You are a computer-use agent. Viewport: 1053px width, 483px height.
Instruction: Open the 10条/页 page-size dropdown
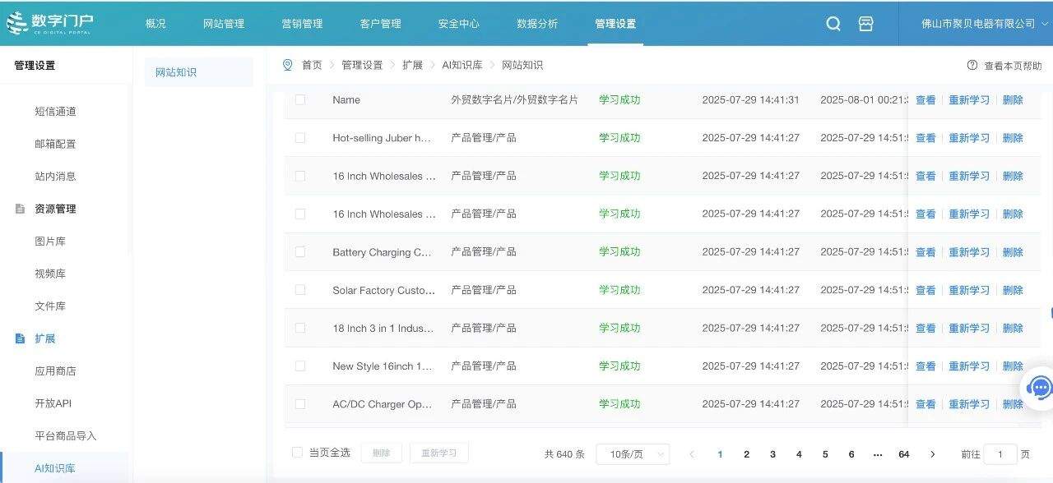pyautogui.click(x=632, y=453)
